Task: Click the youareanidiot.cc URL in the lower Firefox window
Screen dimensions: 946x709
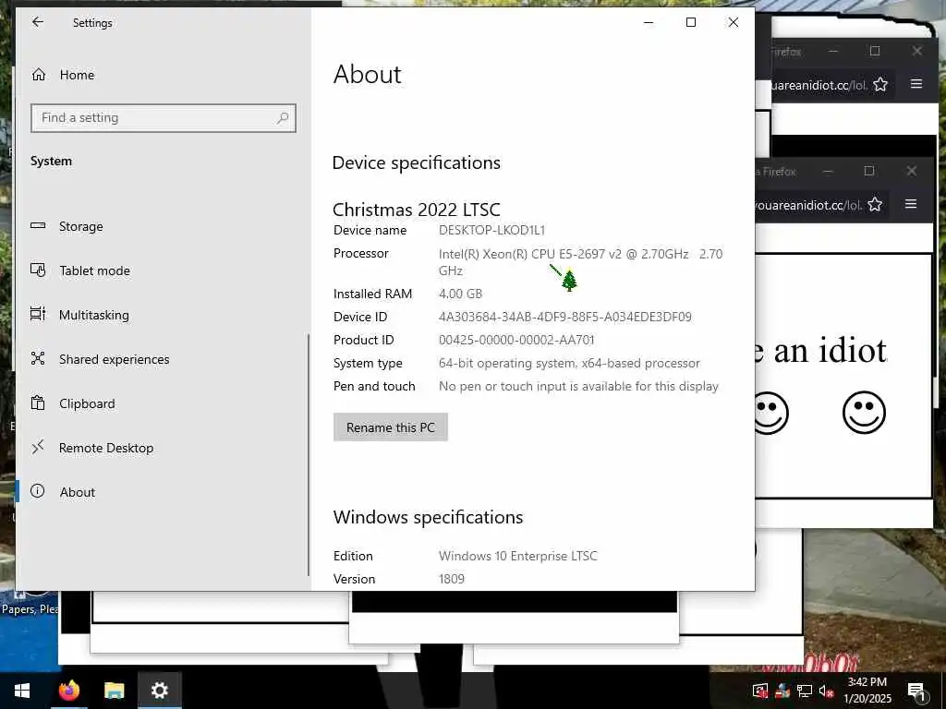Action: click(808, 205)
